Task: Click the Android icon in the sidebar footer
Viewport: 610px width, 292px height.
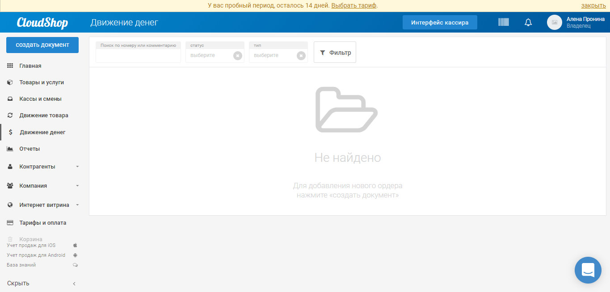Action: tap(75, 255)
